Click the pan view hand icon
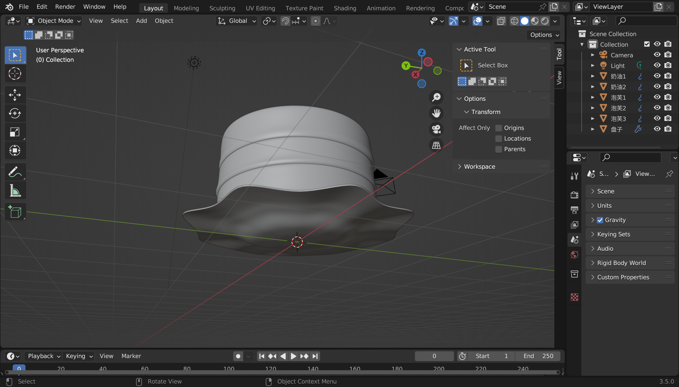679x387 pixels. coord(436,113)
